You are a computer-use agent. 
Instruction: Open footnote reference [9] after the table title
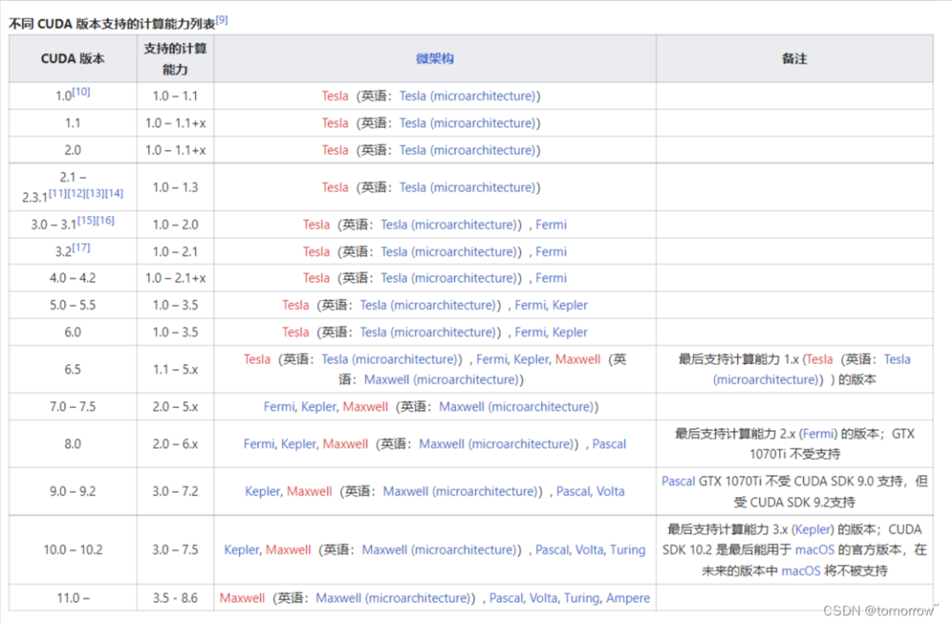click(x=222, y=18)
